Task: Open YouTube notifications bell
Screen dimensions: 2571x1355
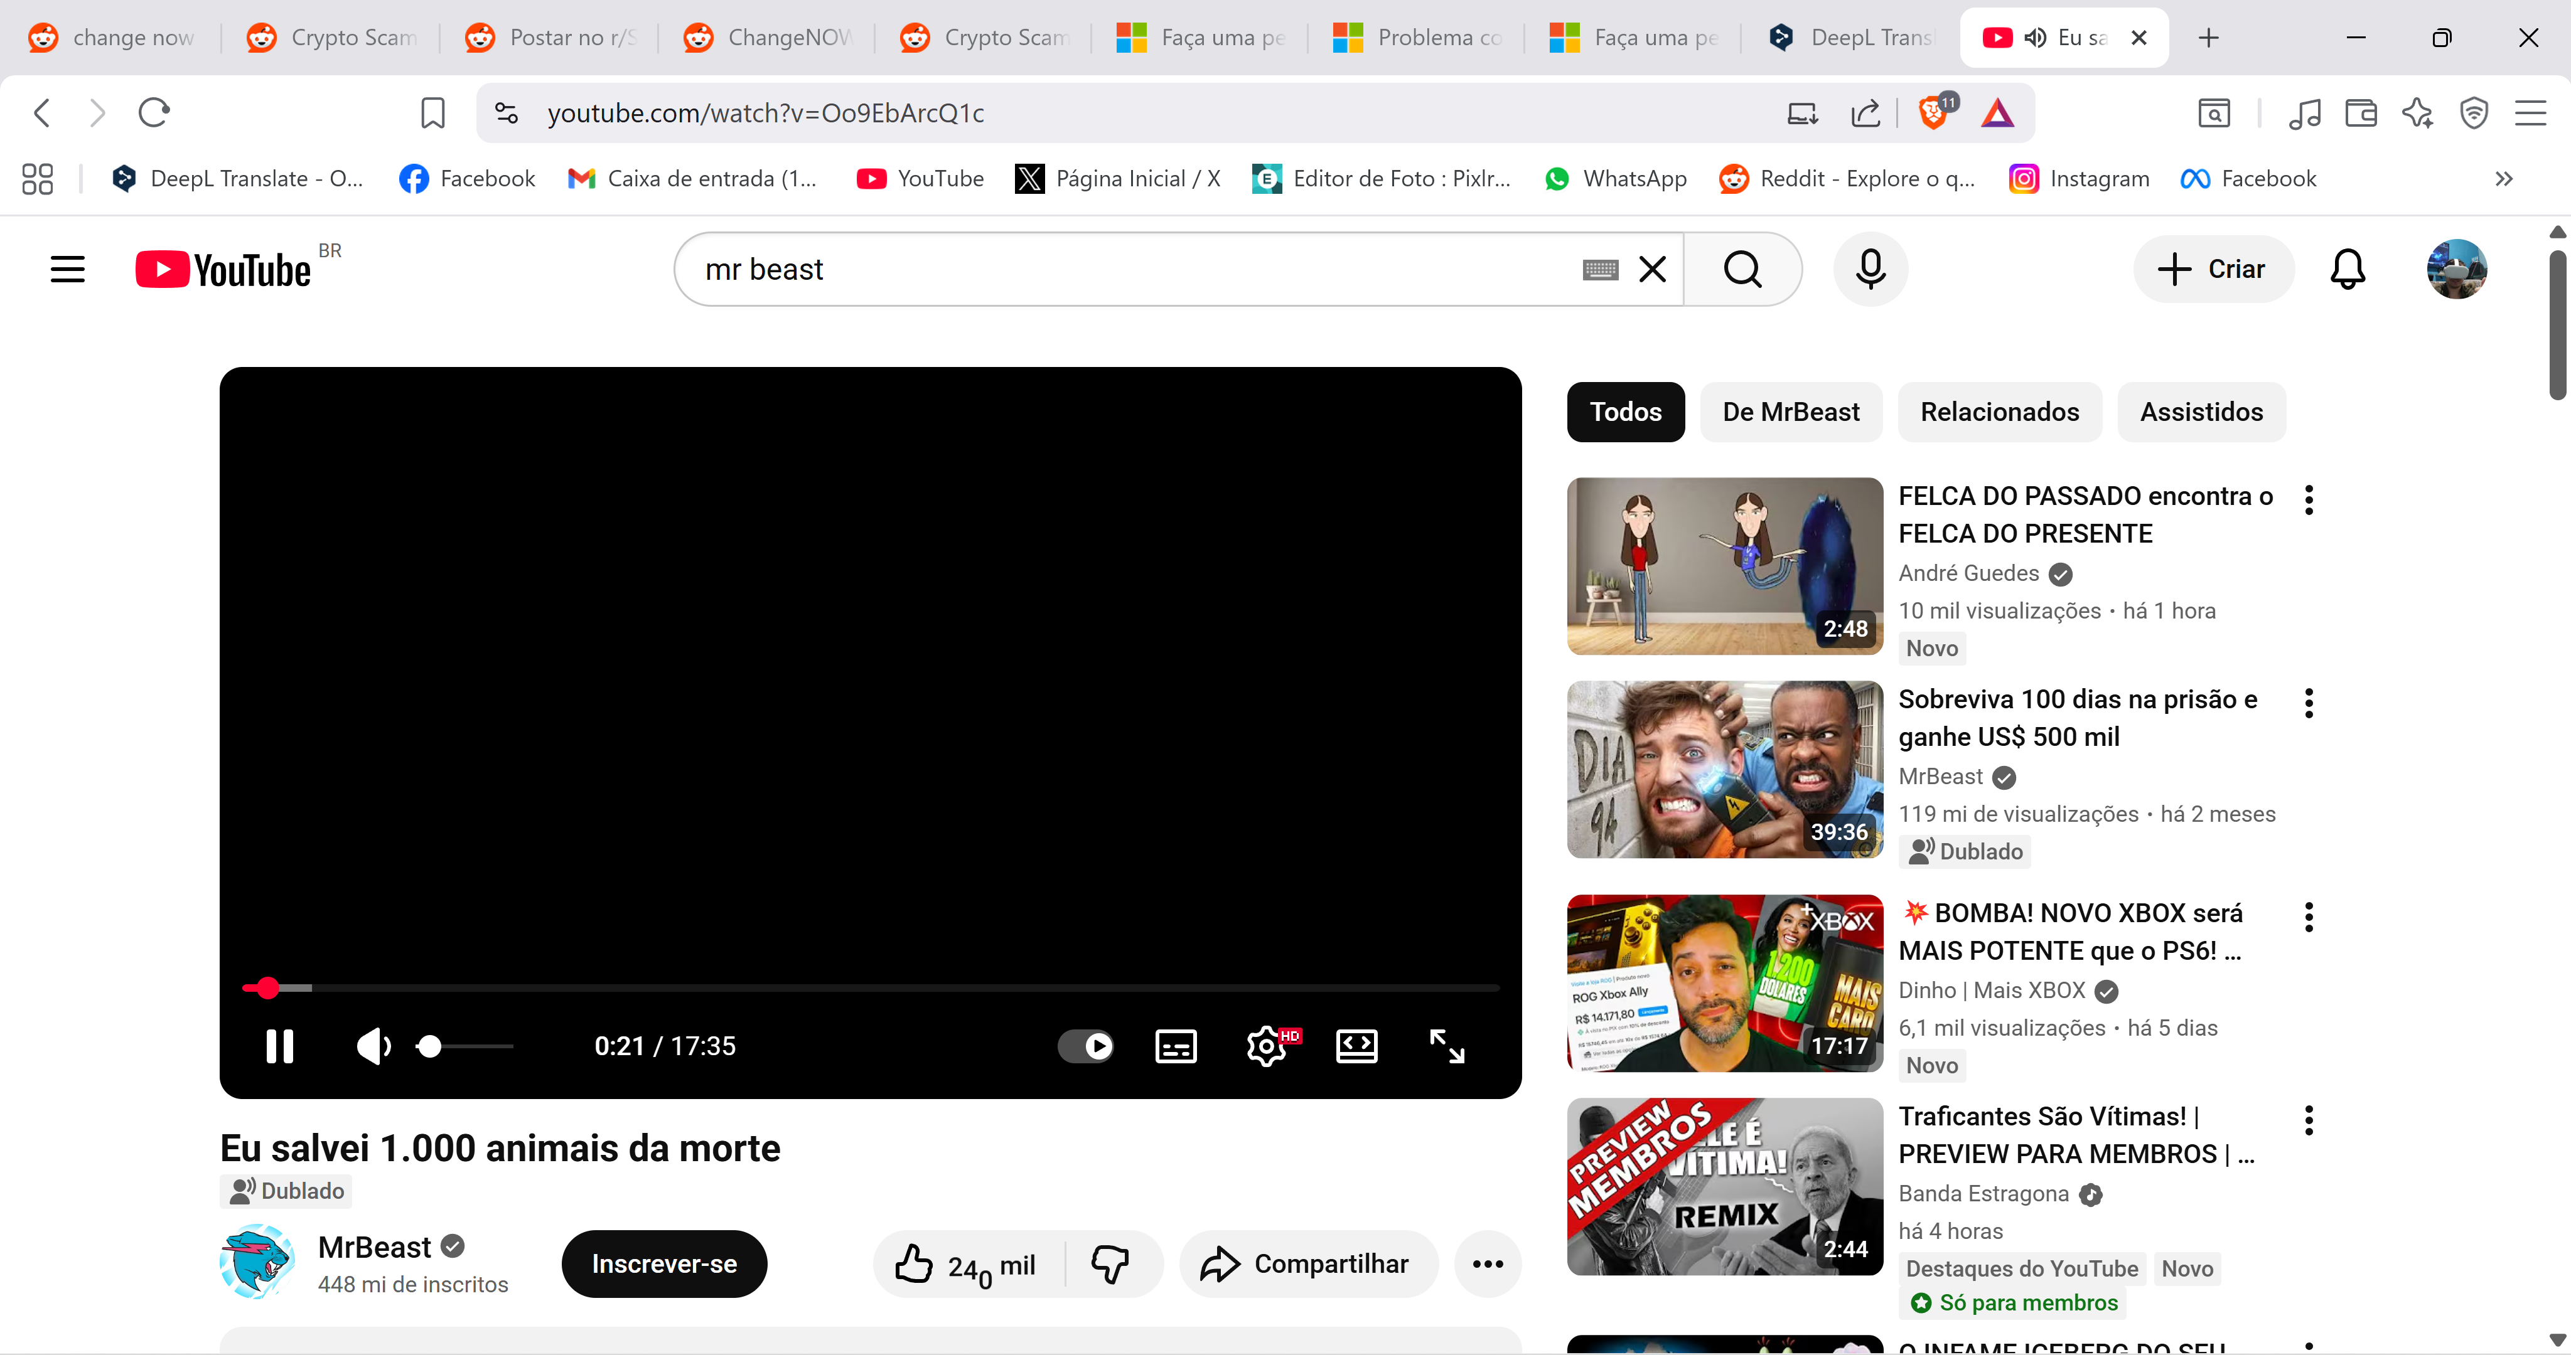Action: click(x=2348, y=269)
